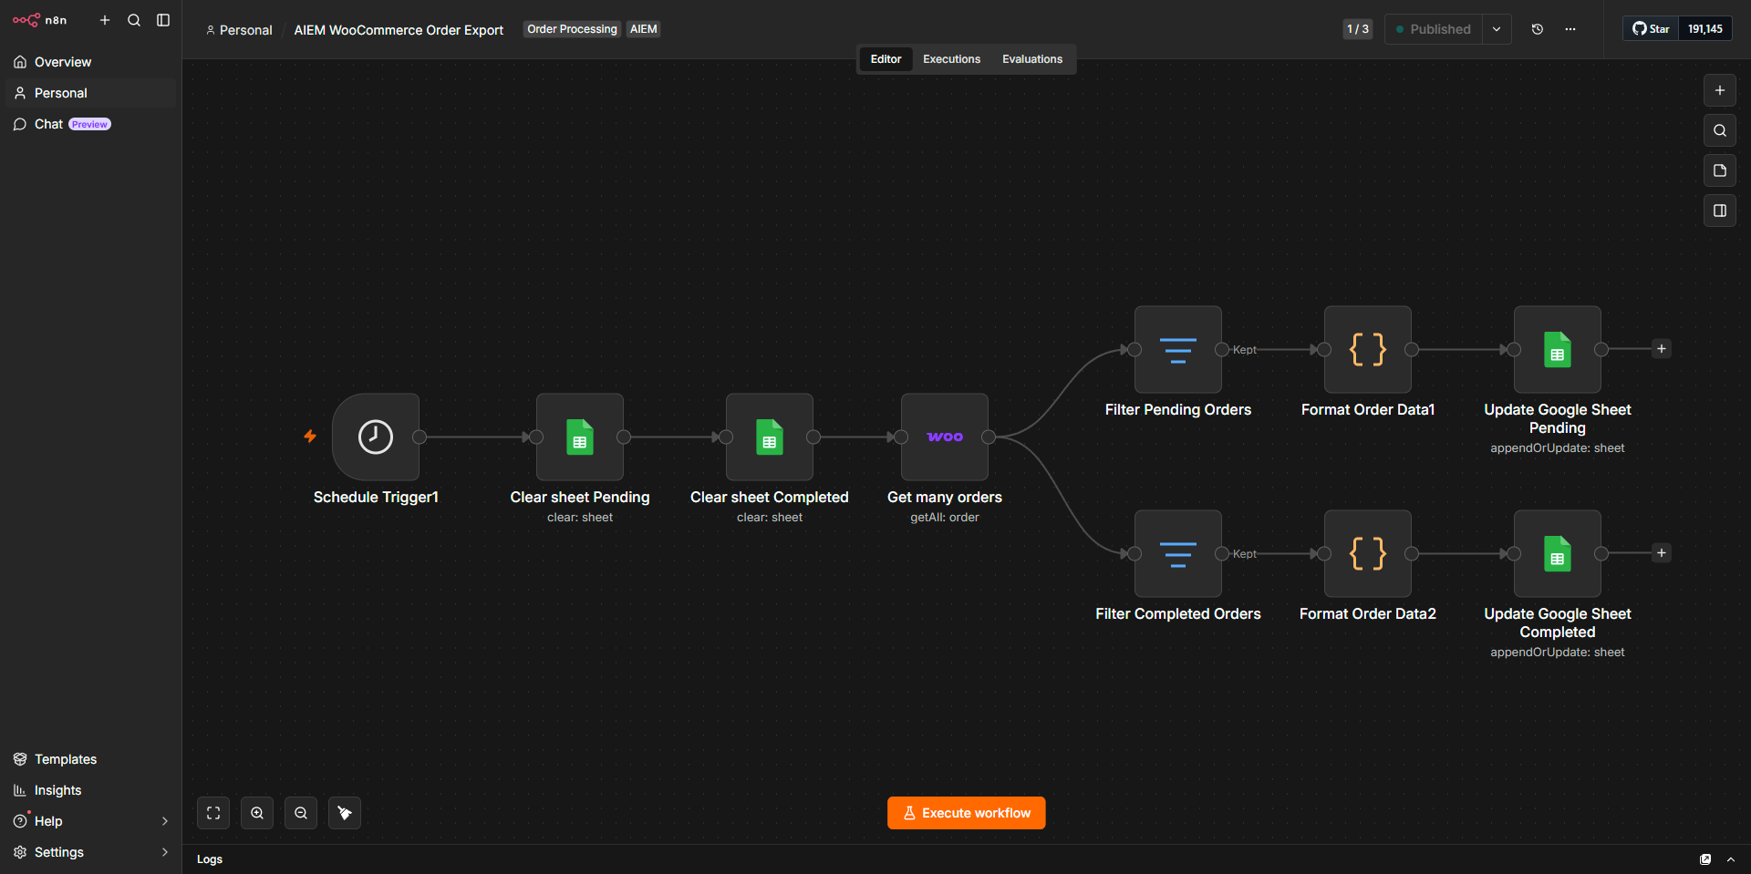The width and height of the screenshot is (1751, 874).
Task: Select the Filter Pending Orders node
Action: (x=1178, y=350)
